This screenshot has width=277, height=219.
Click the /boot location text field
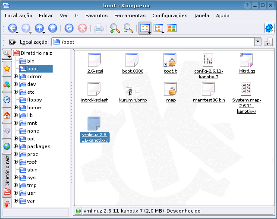153,42
